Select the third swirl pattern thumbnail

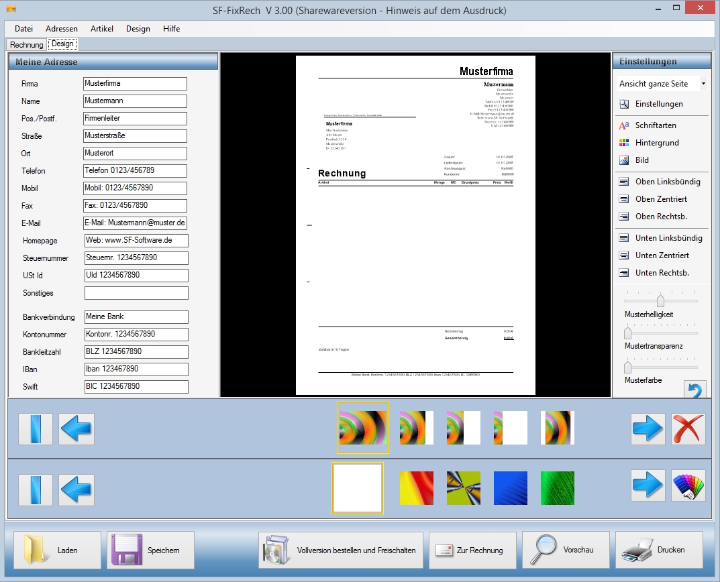(463, 428)
